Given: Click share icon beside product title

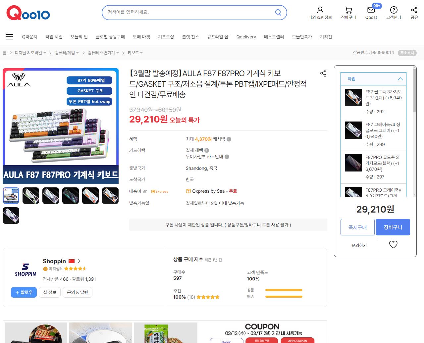Looking at the screenshot, I should [x=323, y=73].
